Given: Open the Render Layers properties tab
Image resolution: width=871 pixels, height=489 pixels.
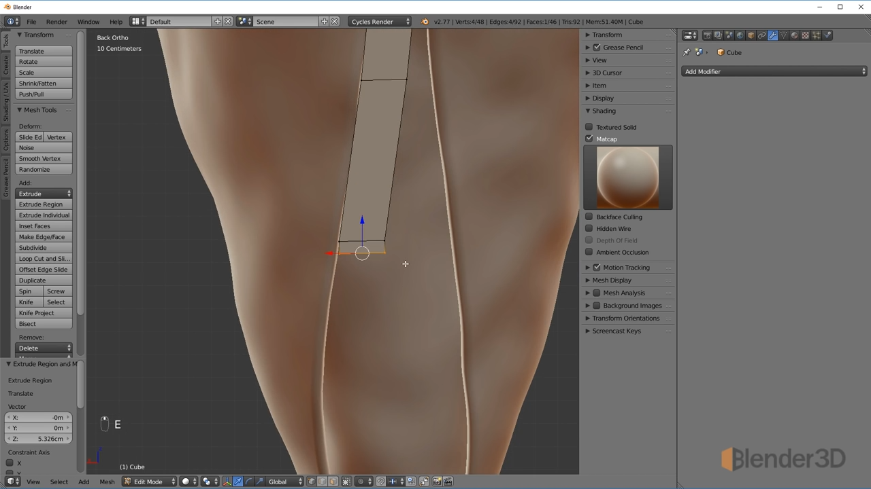Looking at the screenshot, I should pyautogui.click(x=719, y=35).
